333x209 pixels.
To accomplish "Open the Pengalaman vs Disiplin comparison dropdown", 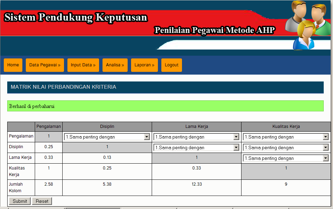I will click(107, 136).
